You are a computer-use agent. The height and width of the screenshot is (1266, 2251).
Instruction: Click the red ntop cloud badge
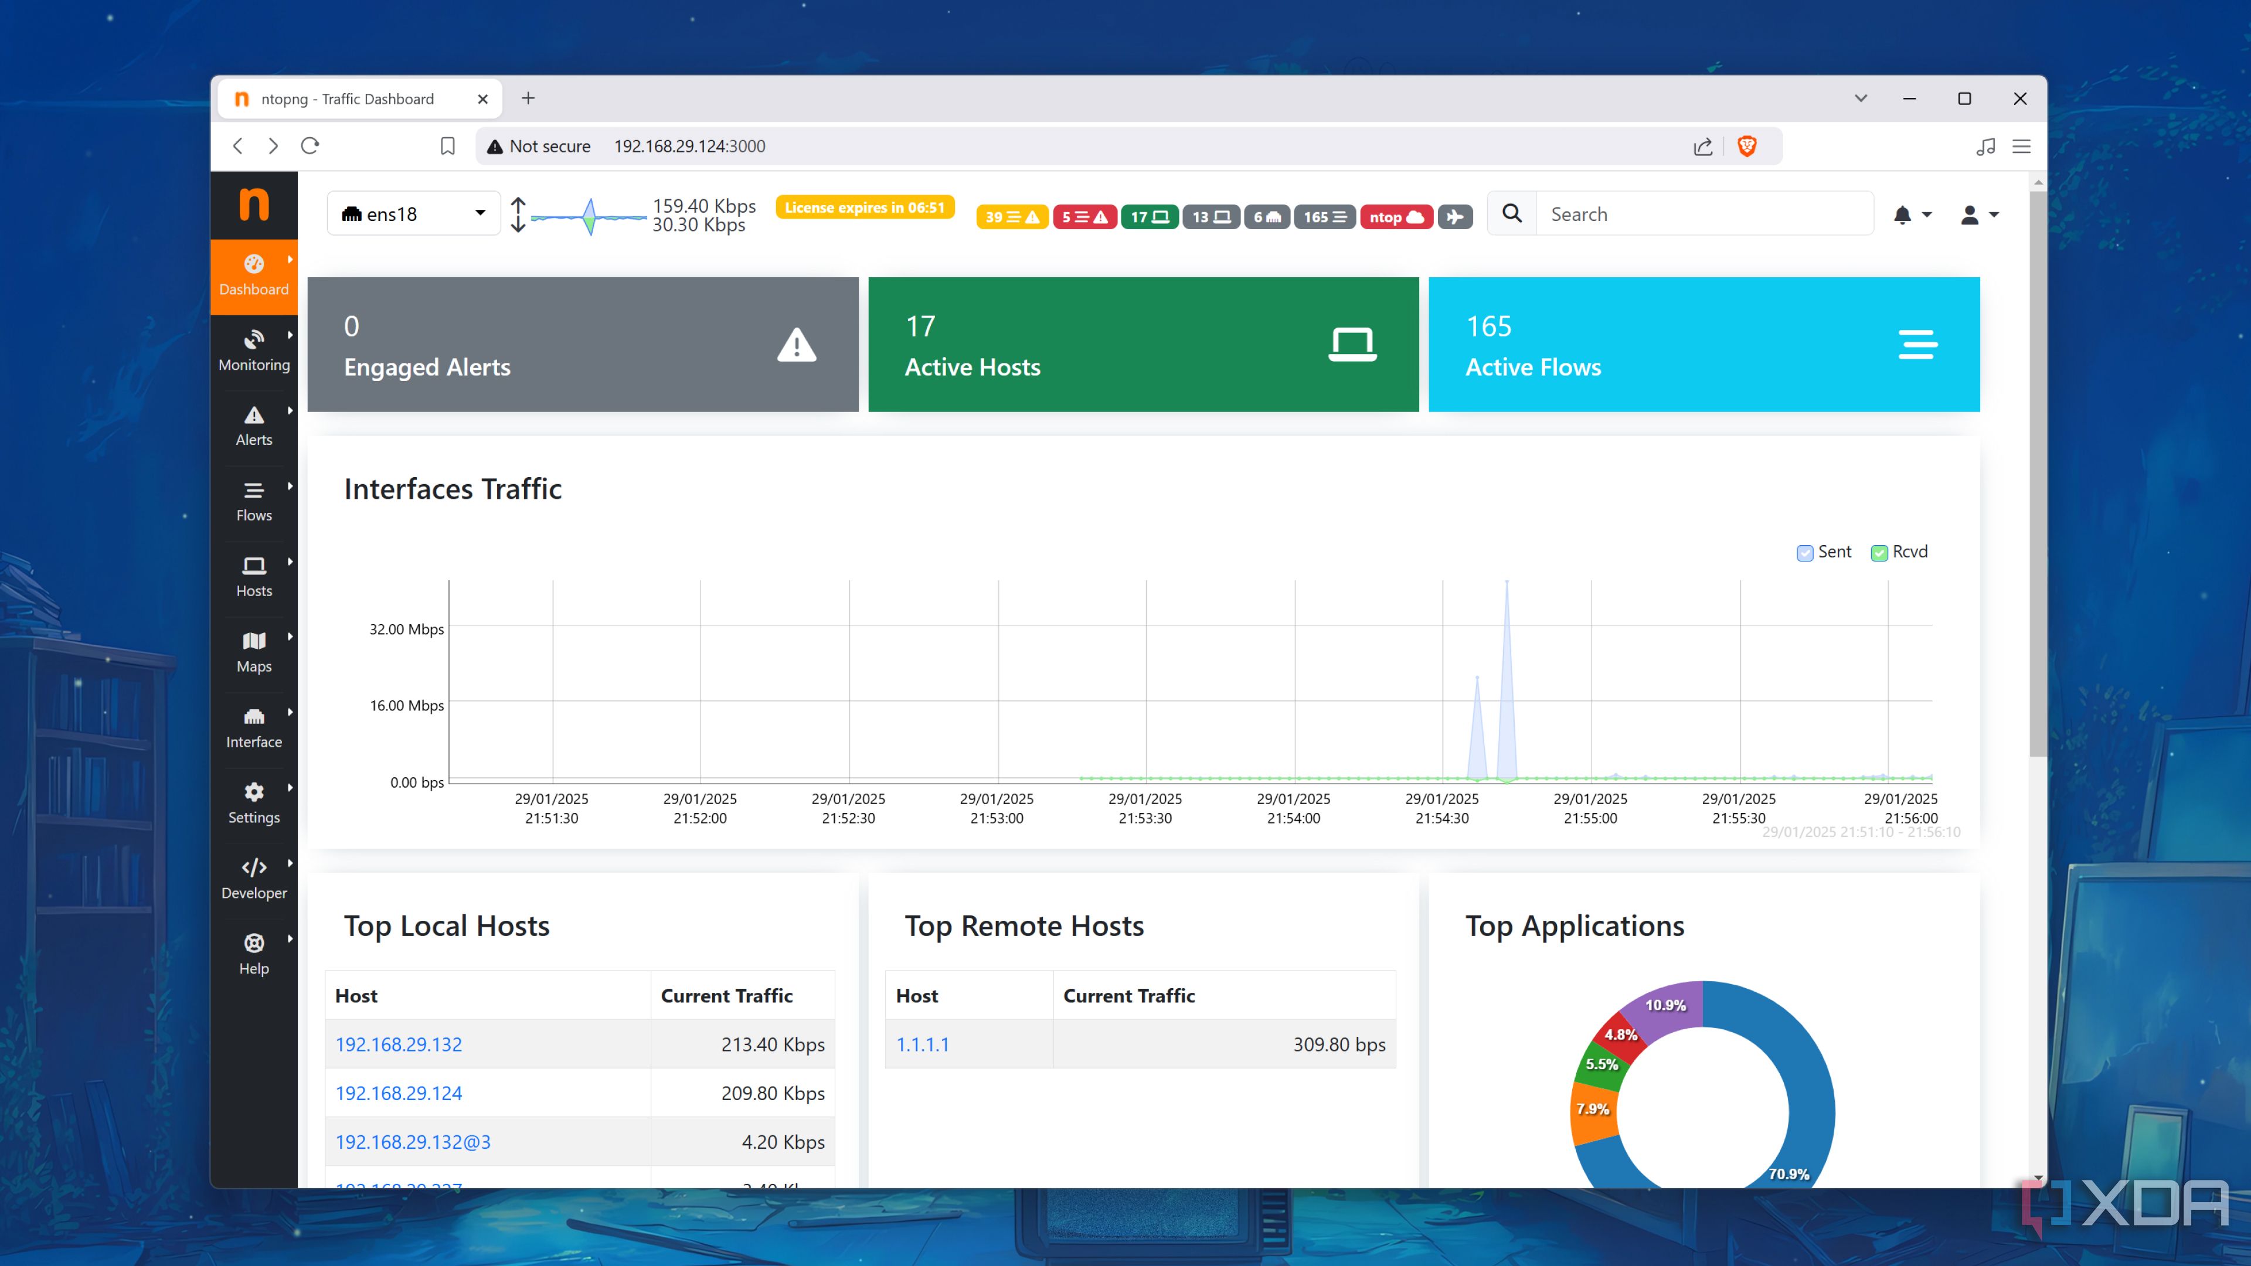click(1396, 217)
